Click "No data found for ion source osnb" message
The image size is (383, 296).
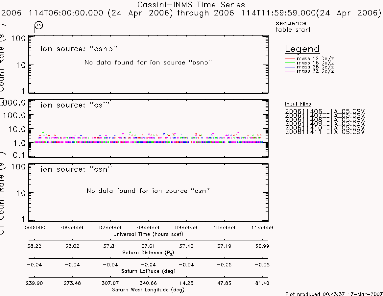click(148, 62)
